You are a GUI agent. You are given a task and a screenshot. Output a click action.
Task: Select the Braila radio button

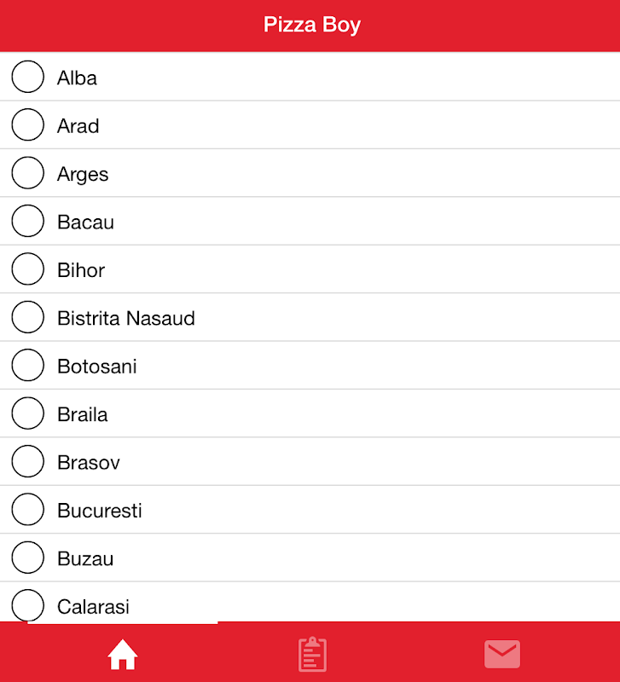click(x=27, y=414)
